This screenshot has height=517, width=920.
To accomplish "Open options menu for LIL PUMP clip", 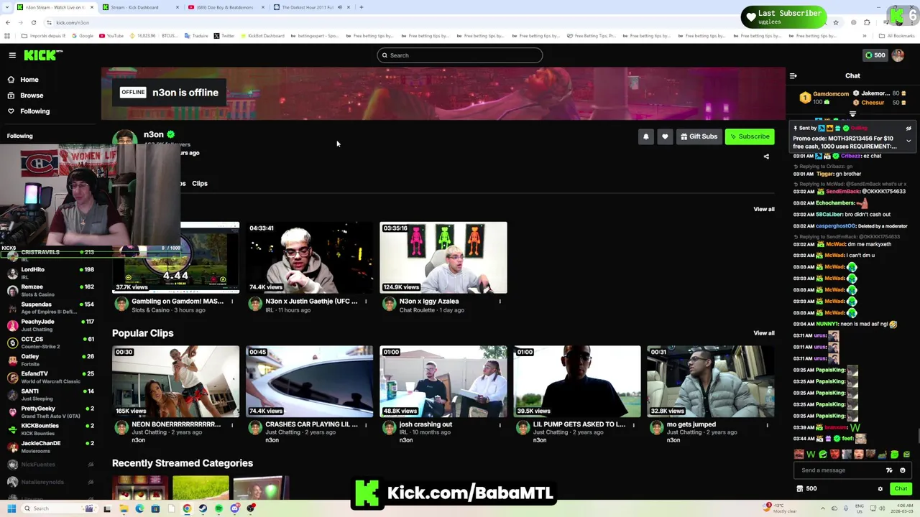I will 633,424.
